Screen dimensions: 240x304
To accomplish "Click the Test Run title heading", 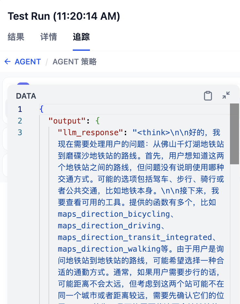I will [x=64, y=16].
